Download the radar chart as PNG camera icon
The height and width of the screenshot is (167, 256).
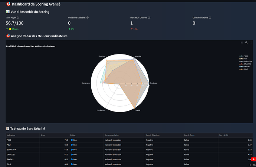[x=242, y=43]
